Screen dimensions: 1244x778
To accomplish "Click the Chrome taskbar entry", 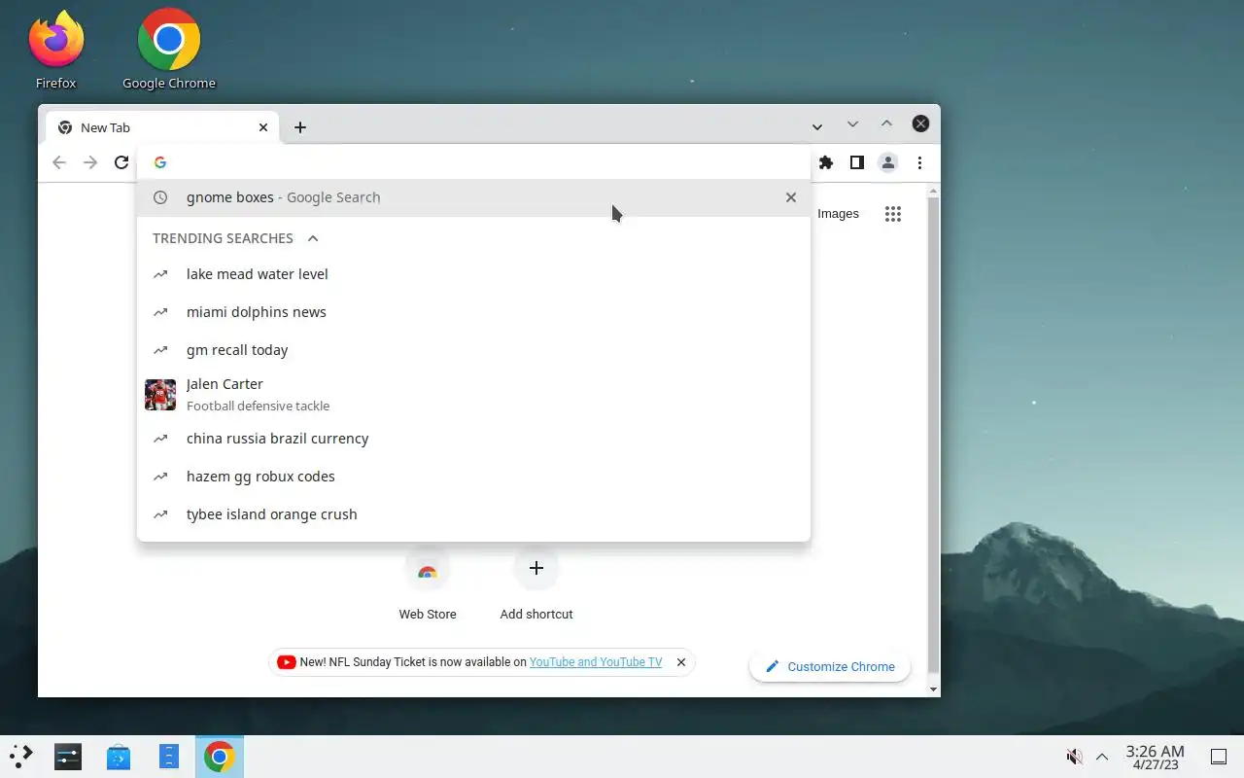I will [220, 757].
